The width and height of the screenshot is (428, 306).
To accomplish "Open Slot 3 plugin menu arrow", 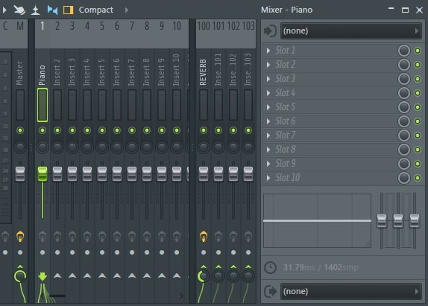I will click(268, 79).
